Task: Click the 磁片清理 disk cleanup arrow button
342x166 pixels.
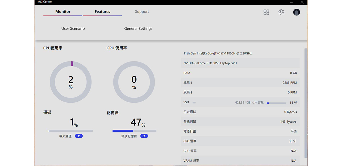Action: point(79,136)
